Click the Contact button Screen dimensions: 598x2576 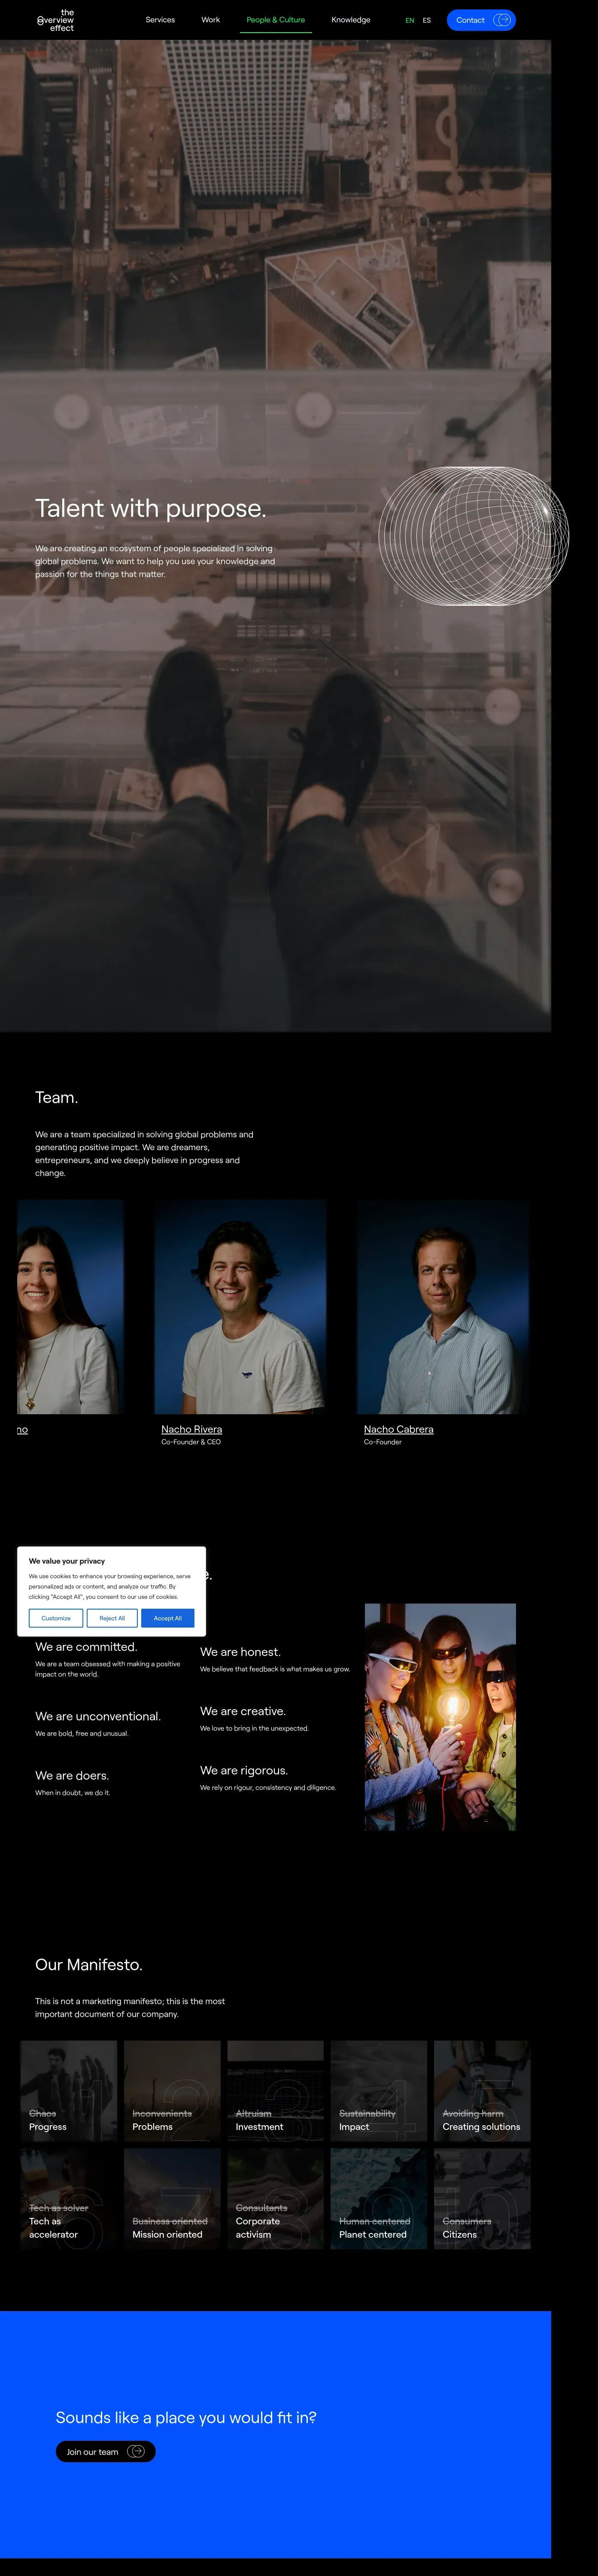481,20
